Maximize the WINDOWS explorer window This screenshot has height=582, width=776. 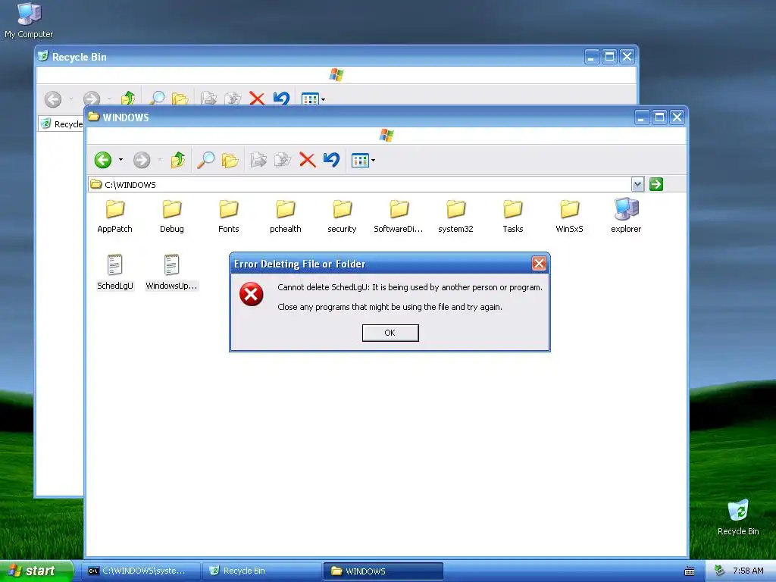pyautogui.click(x=659, y=117)
